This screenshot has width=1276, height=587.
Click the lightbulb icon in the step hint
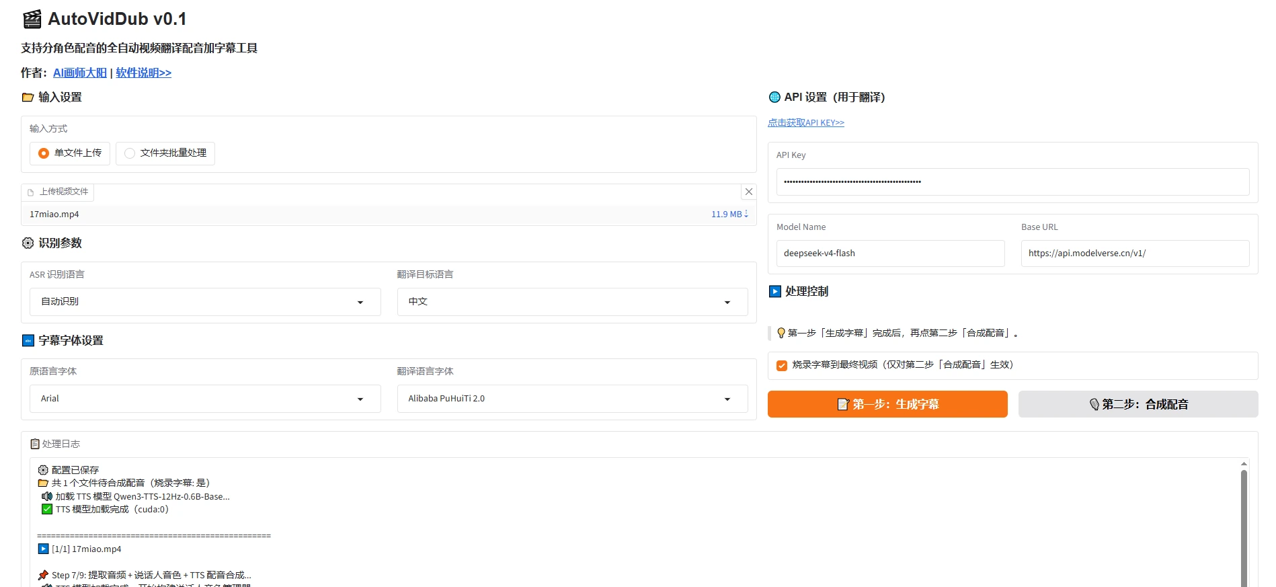click(x=781, y=333)
